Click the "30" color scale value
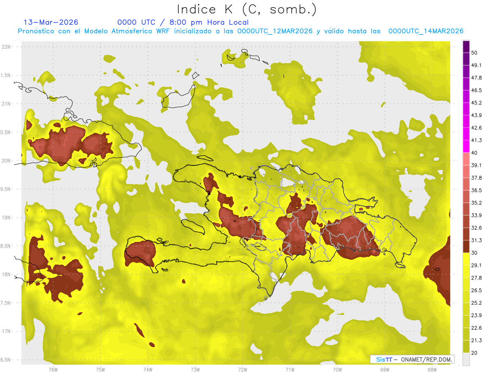This screenshot has height=375, width=485. pyautogui.click(x=474, y=253)
